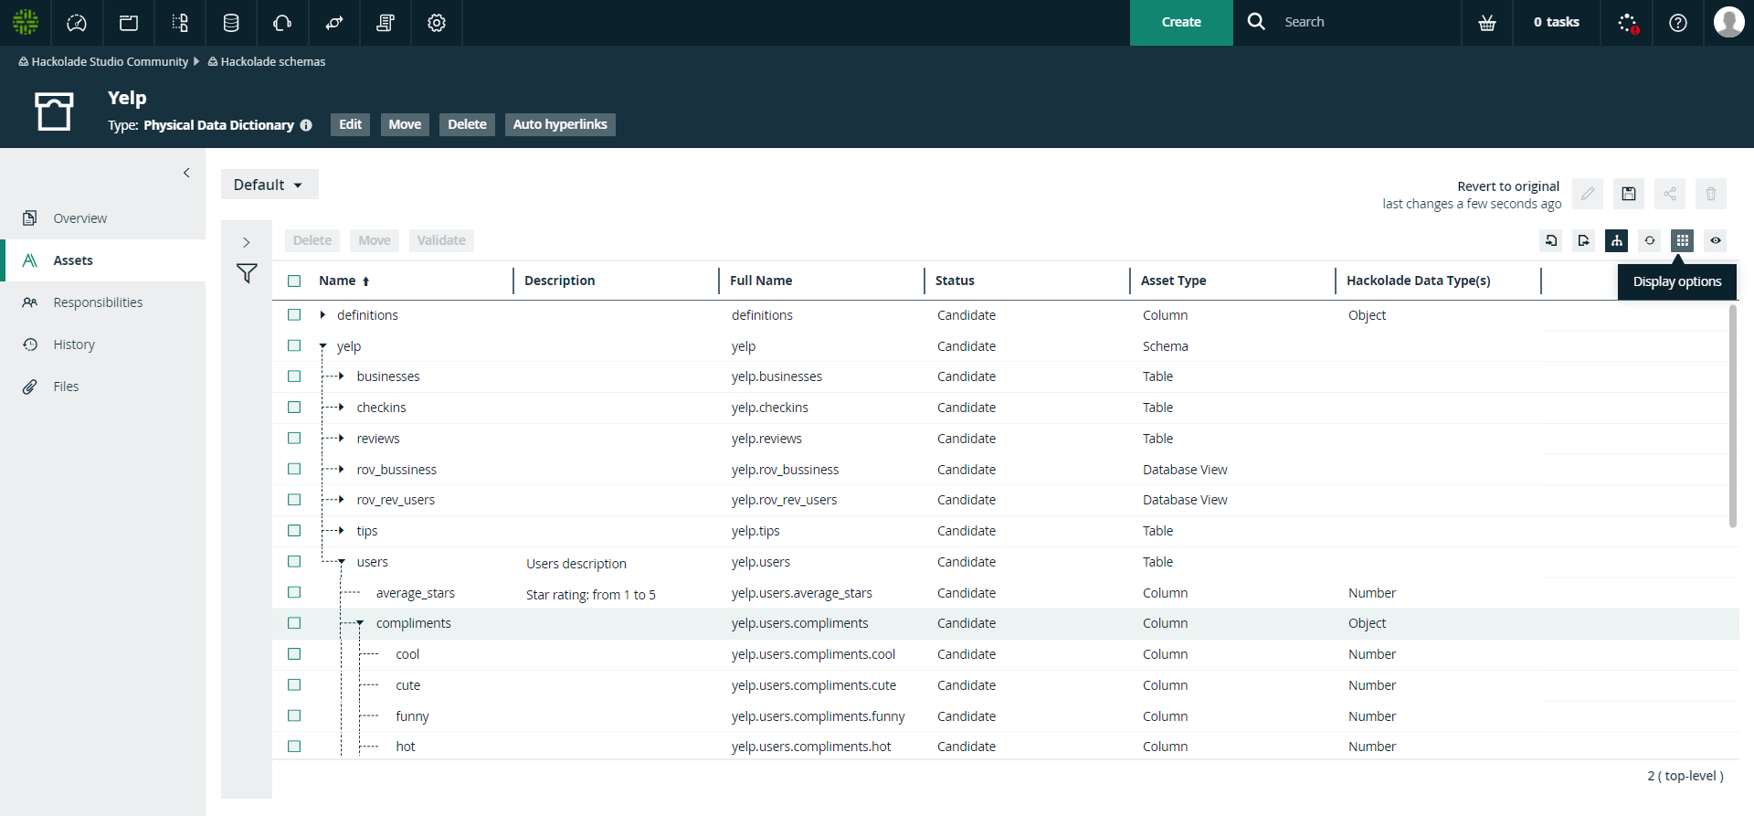Toggle the hierarchy tree view icon
The width and height of the screenshot is (1754, 816).
pyautogui.click(x=1617, y=240)
